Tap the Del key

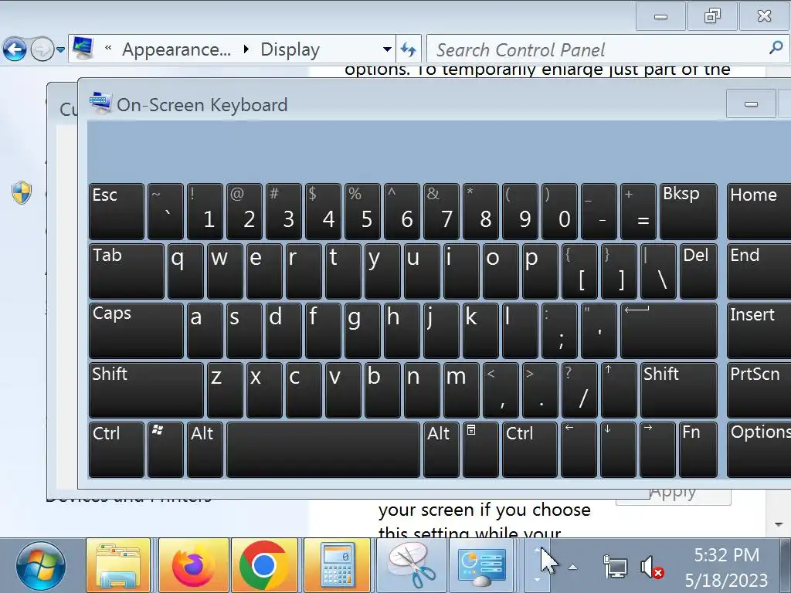698,271
